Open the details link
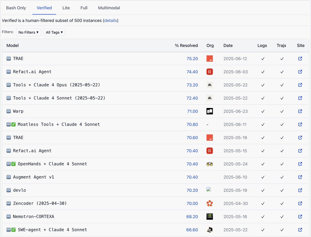The height and width of the screenshot is (237, 311). point(111,20)
